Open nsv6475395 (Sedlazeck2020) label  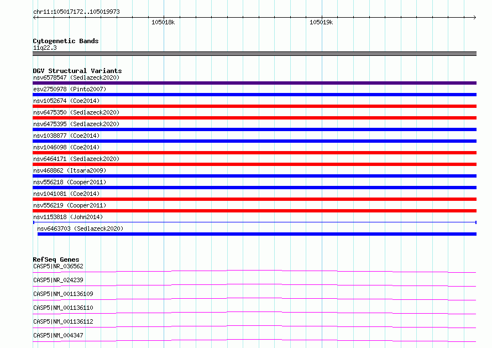click(x=76, y=124)
